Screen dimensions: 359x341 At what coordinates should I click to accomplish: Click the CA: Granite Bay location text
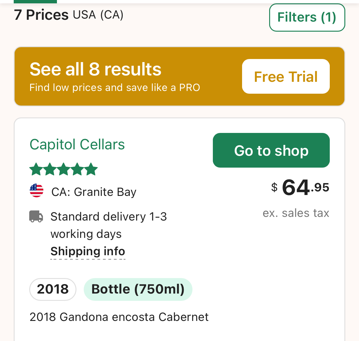(x=94, y=192)
